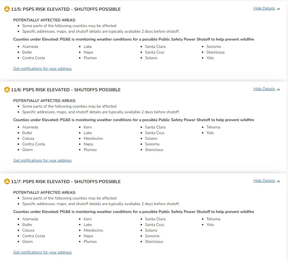Select 'Colusa' in the 11/7 county list

coord(28,230)
